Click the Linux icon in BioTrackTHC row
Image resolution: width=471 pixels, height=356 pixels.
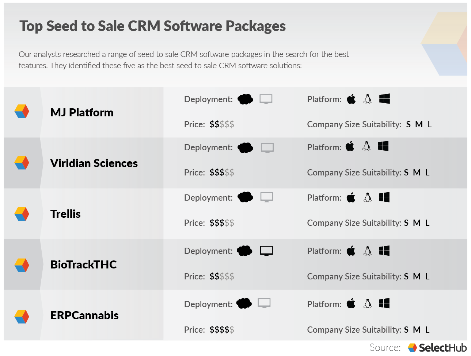coord(368,251)
